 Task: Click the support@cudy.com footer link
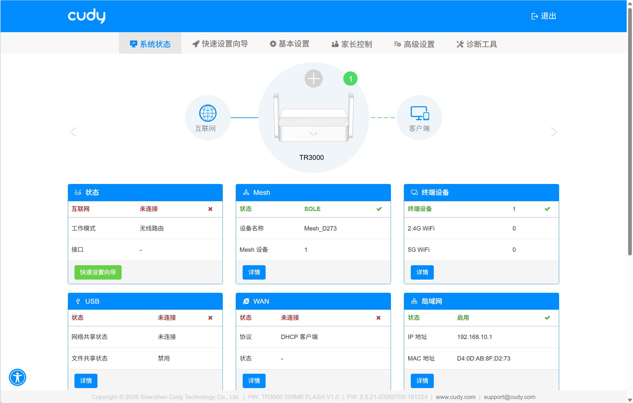click(x=510, y=397)
